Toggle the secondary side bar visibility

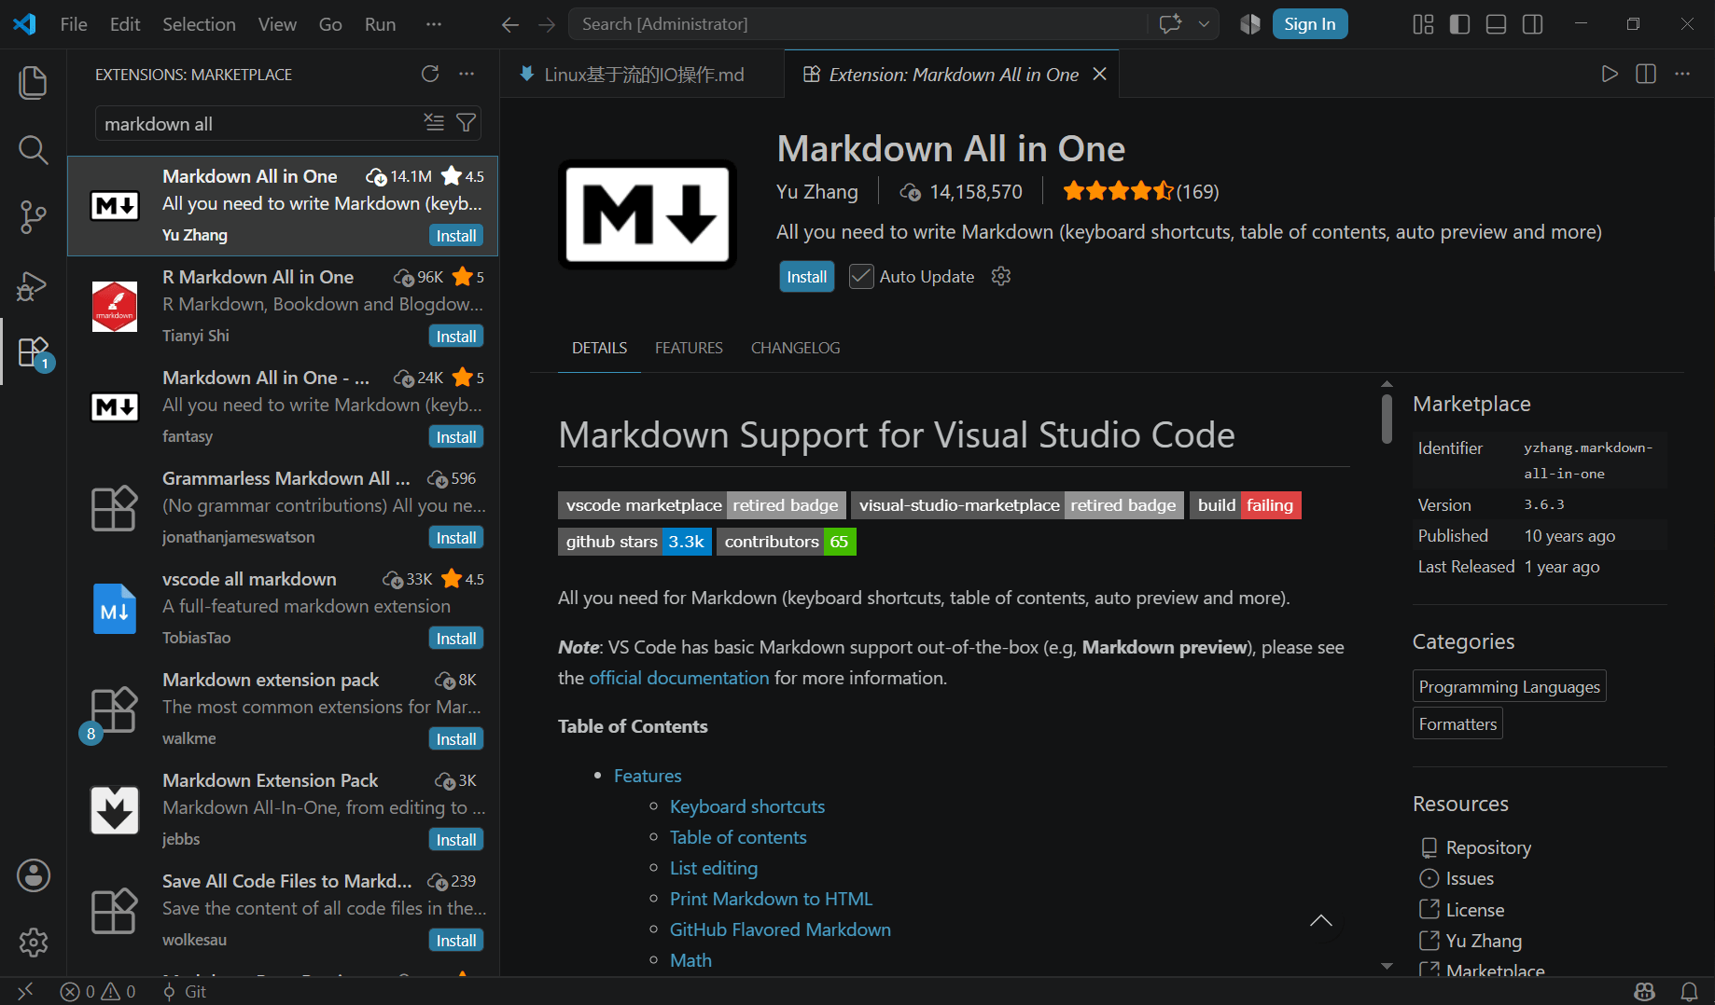pos(1532,24)
